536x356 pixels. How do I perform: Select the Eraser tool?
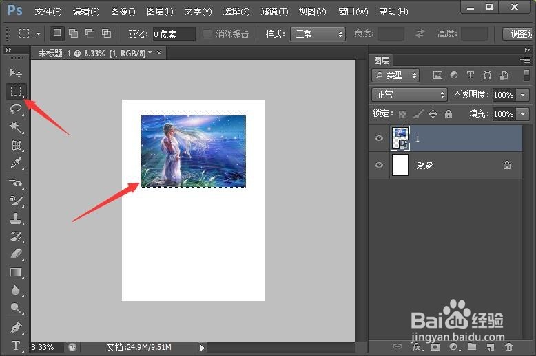(x=16, y=254)
